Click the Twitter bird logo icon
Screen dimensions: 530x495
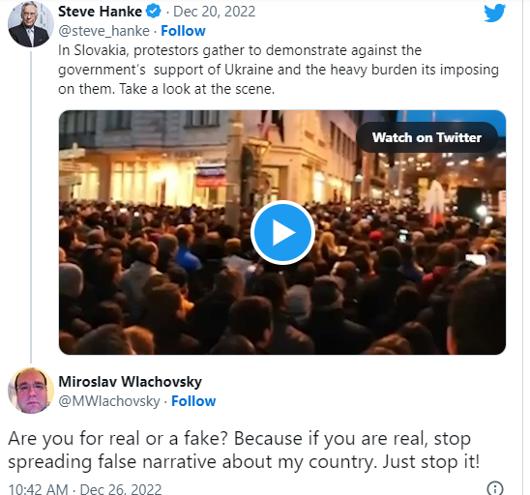pyautogui.click(x=494, y=14)
